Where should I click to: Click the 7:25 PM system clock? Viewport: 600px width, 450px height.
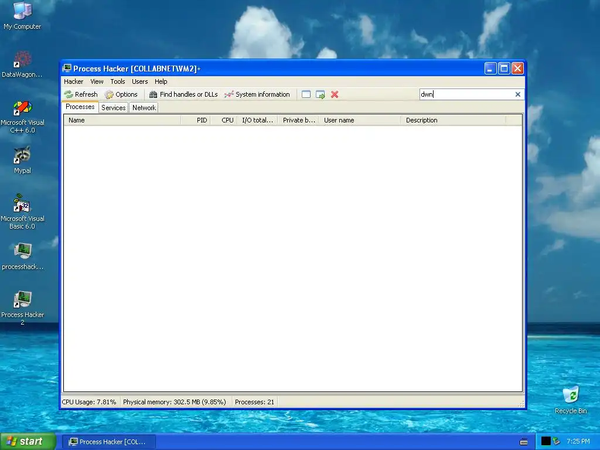click(x=578, y=442)
